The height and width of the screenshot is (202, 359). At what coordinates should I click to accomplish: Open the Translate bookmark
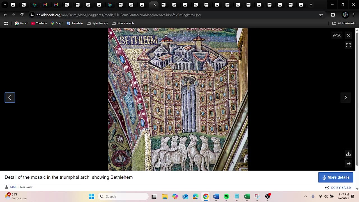coord(75,23)
